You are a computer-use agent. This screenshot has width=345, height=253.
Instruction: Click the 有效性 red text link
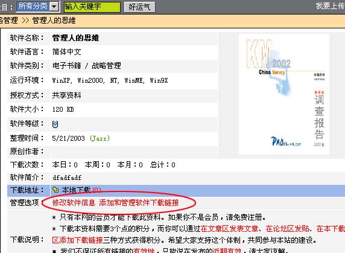coord(144,251)
